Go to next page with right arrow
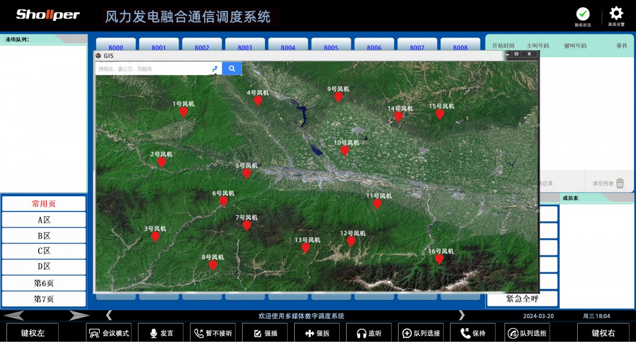636x342 pixels. [x=79, y=316]
